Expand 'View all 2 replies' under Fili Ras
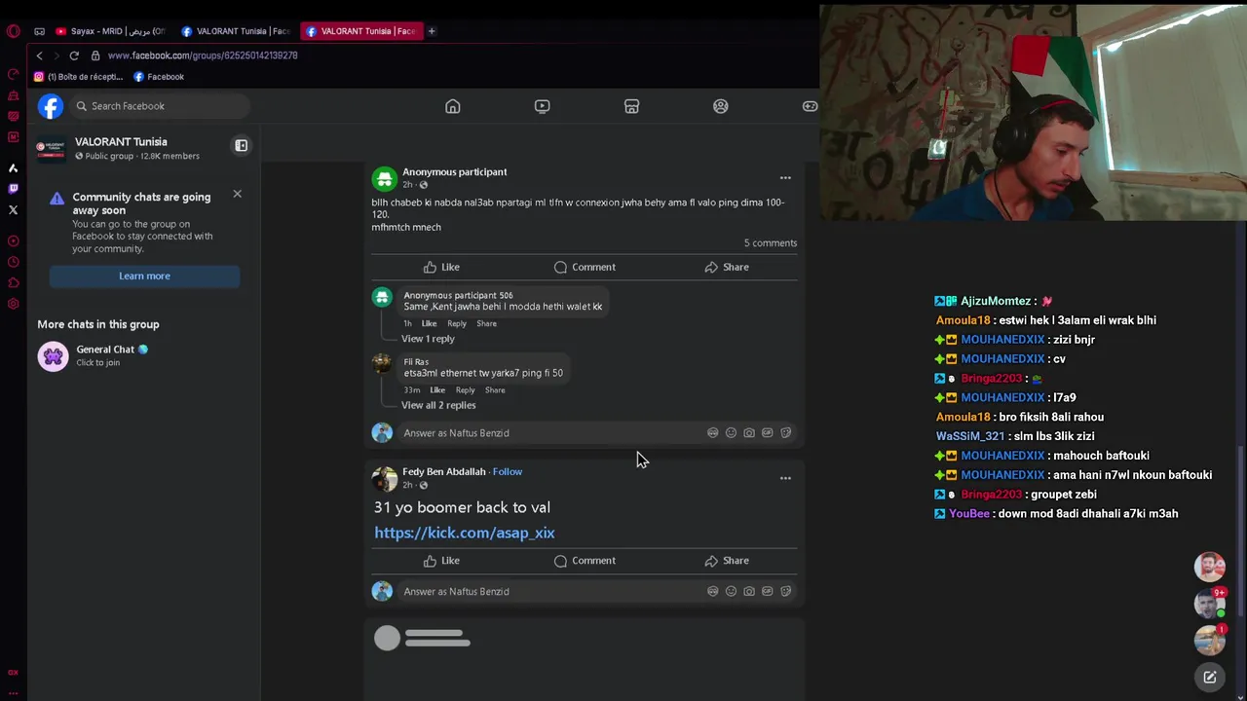The image size is (1247, 701). click(x=438, y=405)
